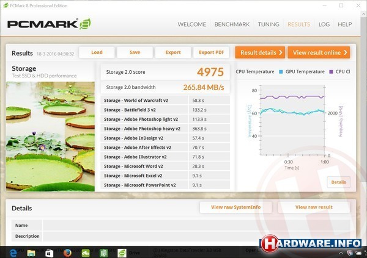Click the bandwidth value 265.84 MB/s

pyautogui.click(x=204, y=87)
